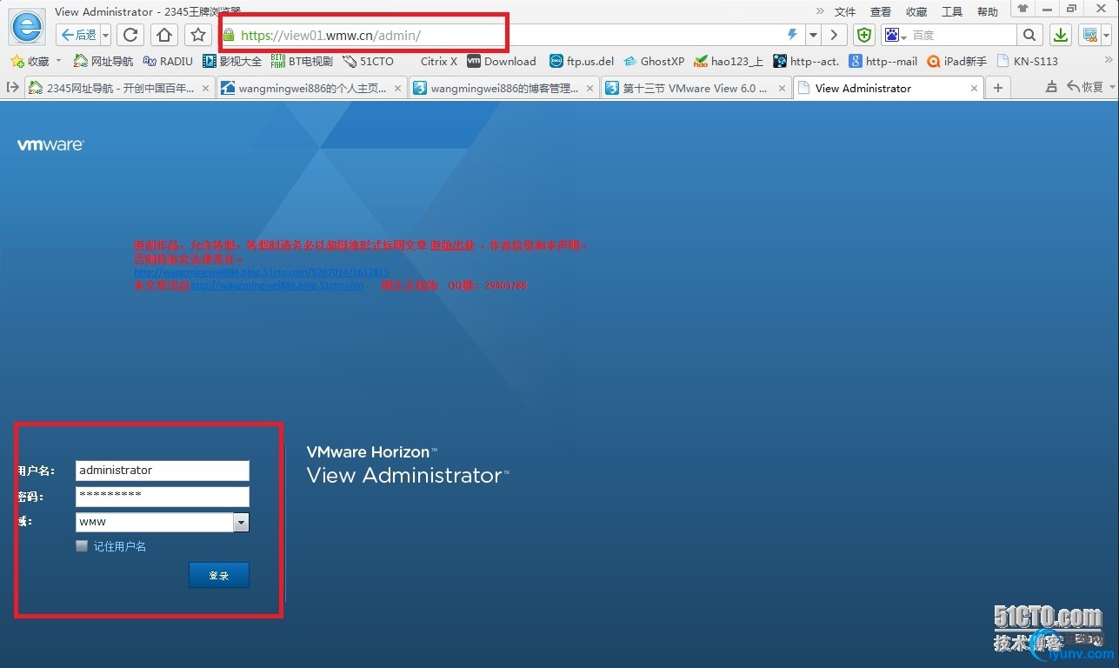This screenshot has width=1119, height=668.
Task: Open the ftp.us.del bookmark
Action: (582, 61)
